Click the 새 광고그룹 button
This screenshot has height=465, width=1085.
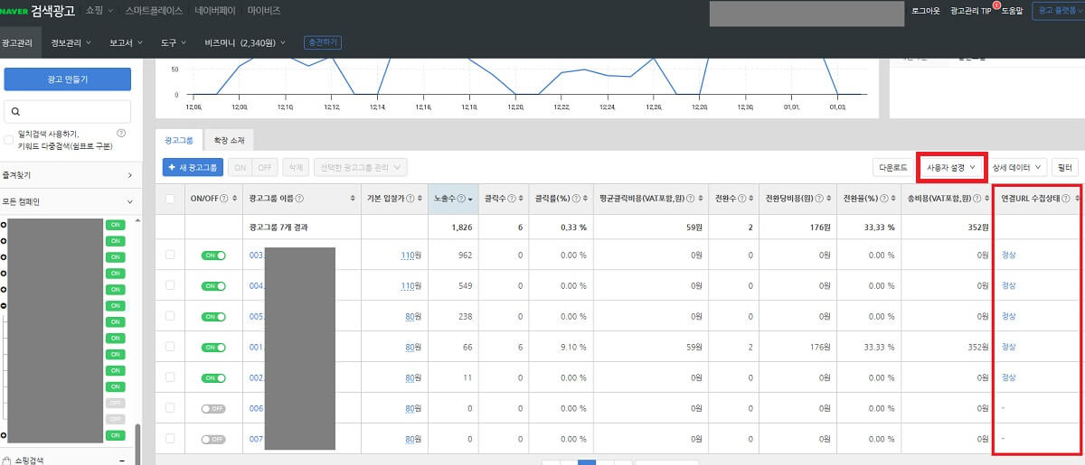coord(193,167)
